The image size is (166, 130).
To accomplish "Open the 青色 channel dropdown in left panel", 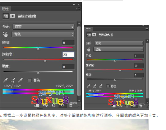I will click(43, 34).
